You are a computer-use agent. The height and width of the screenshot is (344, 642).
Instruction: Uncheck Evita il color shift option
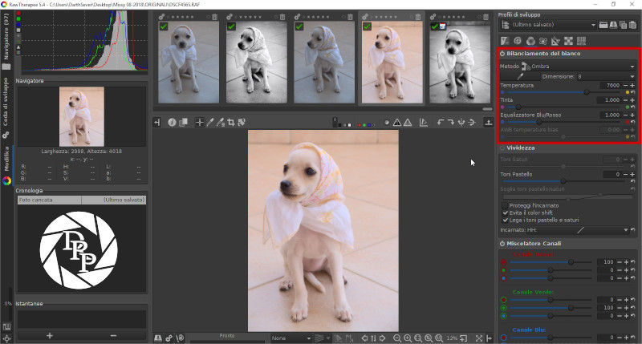tap(504, 212)
